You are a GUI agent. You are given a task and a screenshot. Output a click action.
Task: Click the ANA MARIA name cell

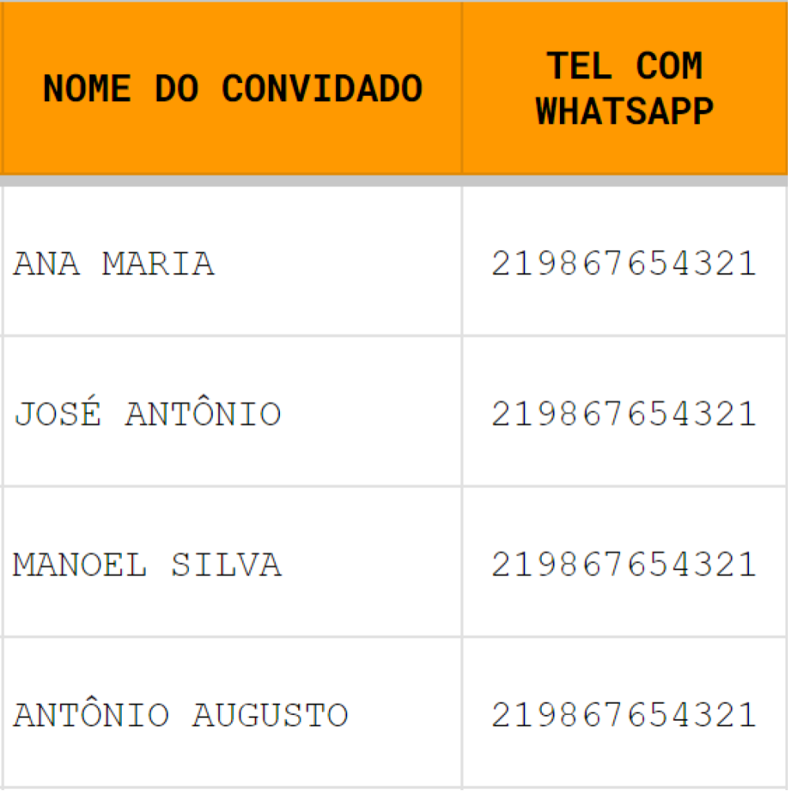[x=232, y=261]
